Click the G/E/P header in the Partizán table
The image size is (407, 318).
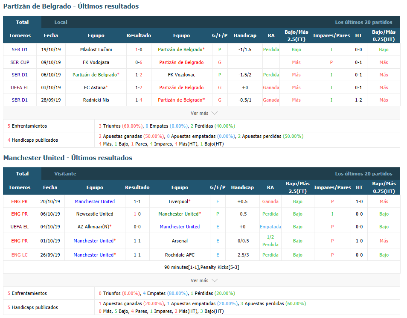point(220,35)
